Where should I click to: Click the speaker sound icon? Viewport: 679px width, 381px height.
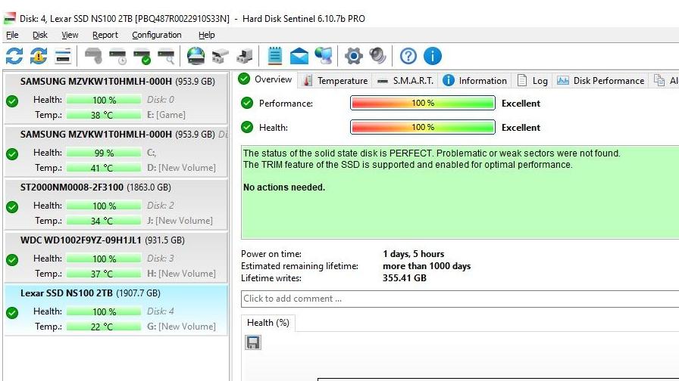click(377, 56)
